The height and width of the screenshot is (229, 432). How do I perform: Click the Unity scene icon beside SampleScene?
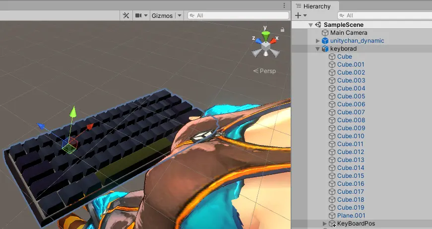point(318,25)
